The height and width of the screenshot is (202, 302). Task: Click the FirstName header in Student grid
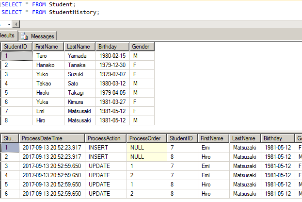pos(48,47)
